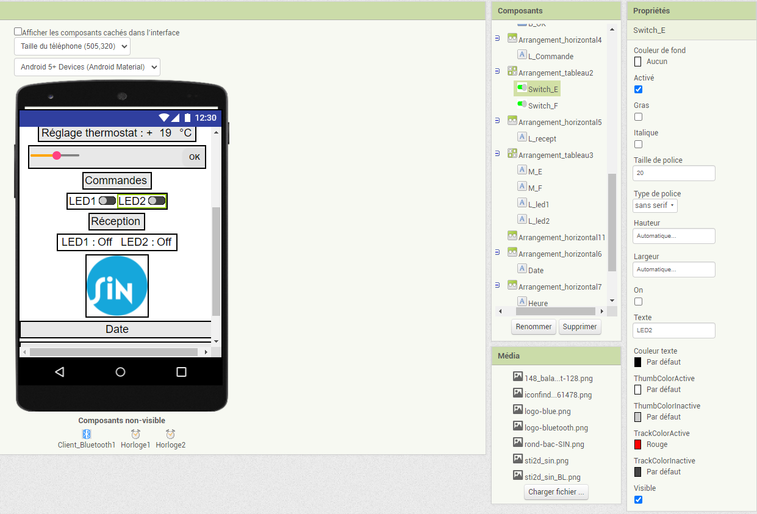Click the Android back navigation triangle
Viewport: 757px width, 514px height.
(x=59, y=372)
